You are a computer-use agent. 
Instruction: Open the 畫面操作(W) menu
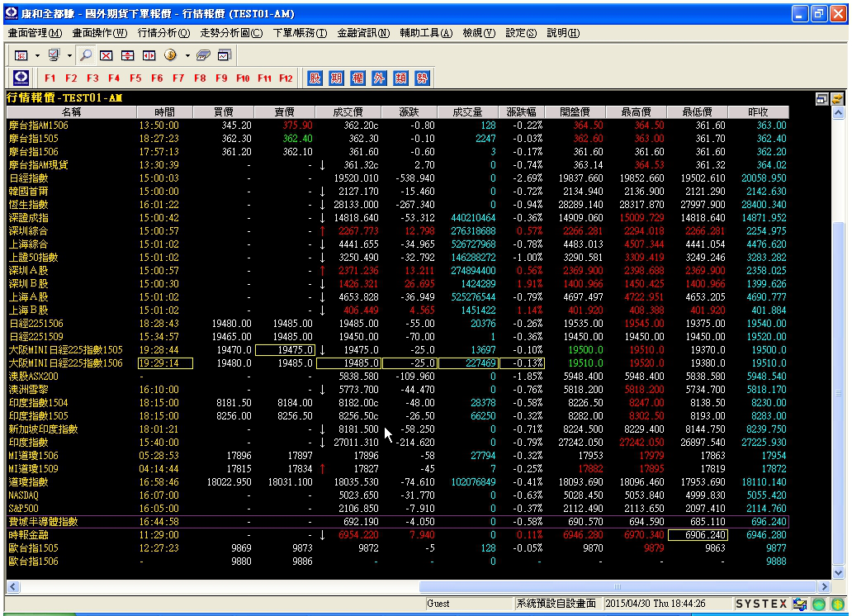(100, 33)
